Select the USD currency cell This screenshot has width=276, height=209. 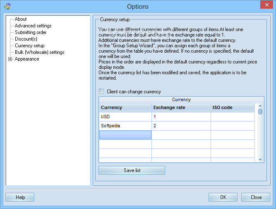(x=125, y=117)
